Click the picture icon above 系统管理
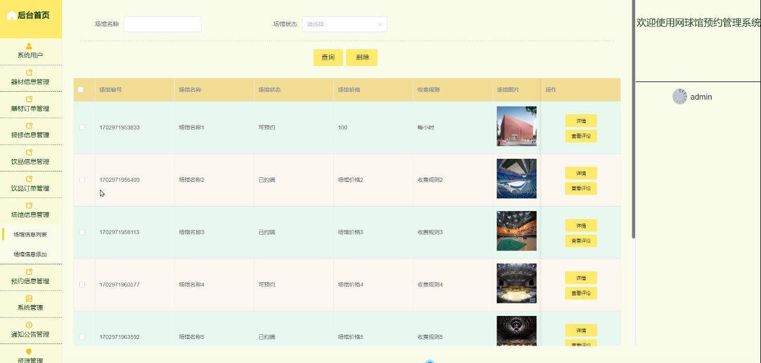 pyautogui.click(x=29, y=298)
